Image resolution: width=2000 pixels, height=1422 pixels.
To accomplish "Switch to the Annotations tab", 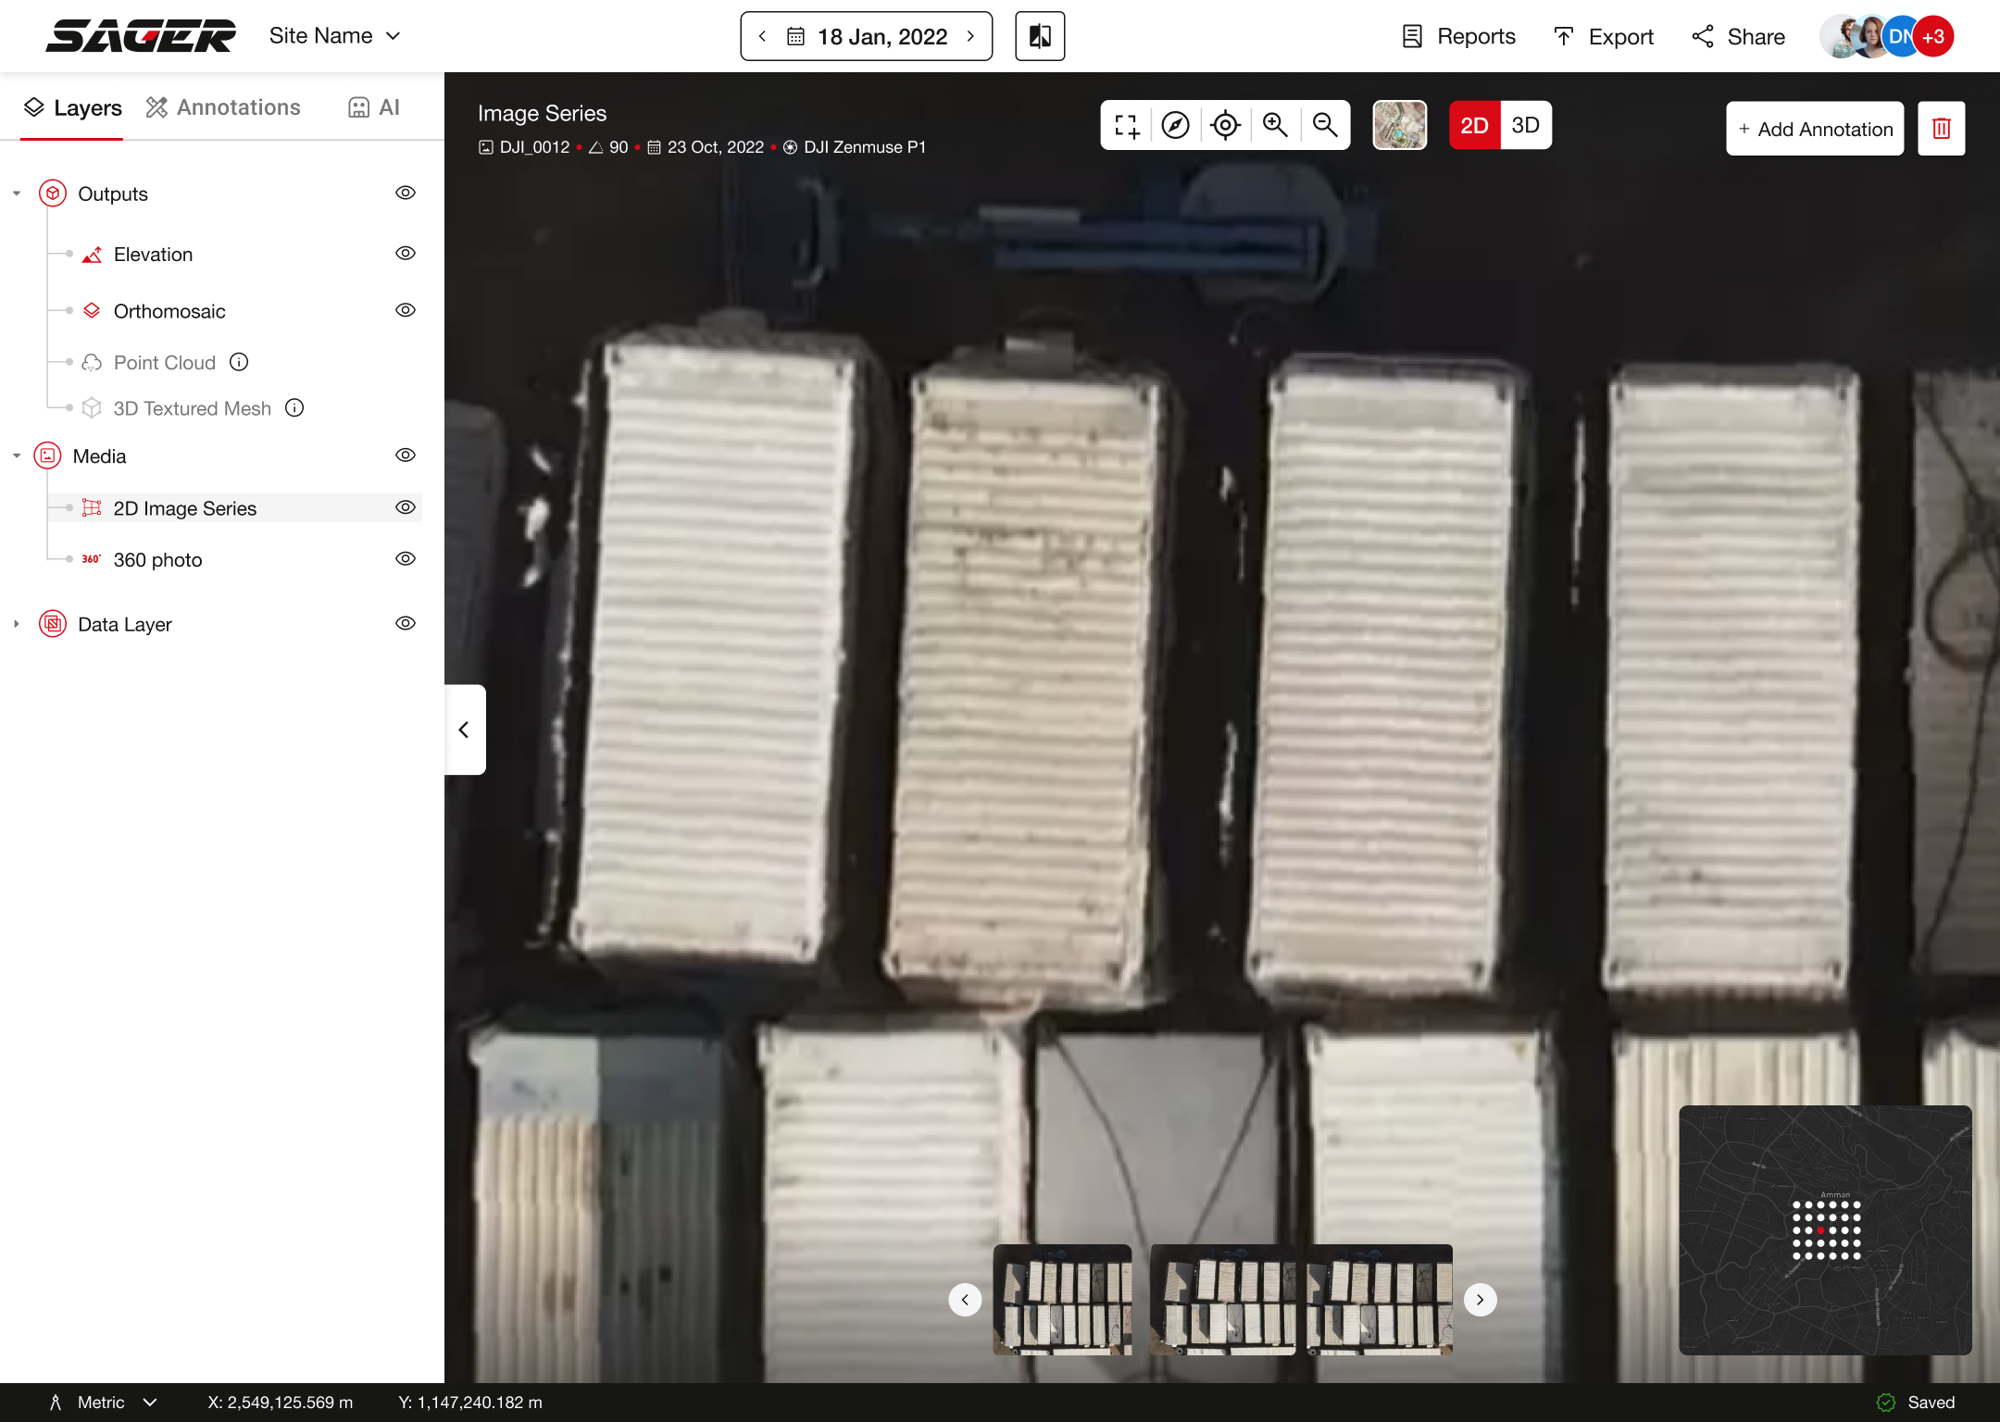I will coord(223,107).
